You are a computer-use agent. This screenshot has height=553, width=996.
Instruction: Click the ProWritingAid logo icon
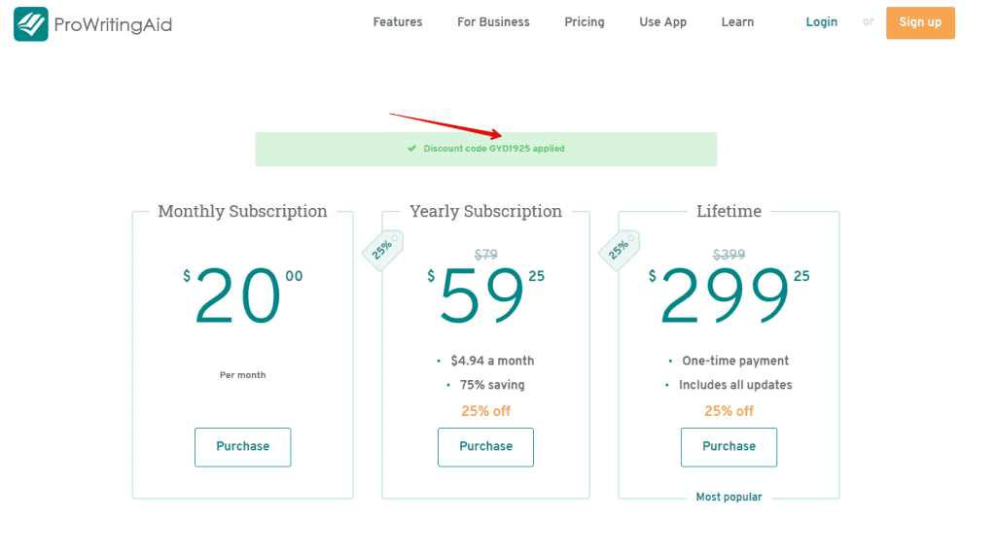pyautogui.click(x=31, y=24)
